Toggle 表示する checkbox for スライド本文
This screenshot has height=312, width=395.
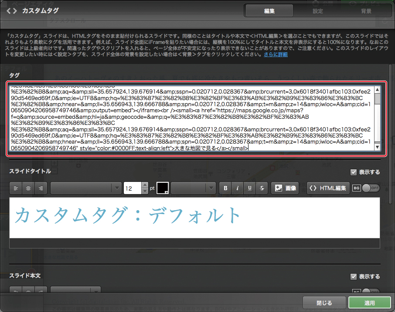click(x=354, y=277)
